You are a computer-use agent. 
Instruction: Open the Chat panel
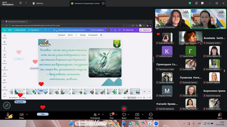click(x=112, y=115)
